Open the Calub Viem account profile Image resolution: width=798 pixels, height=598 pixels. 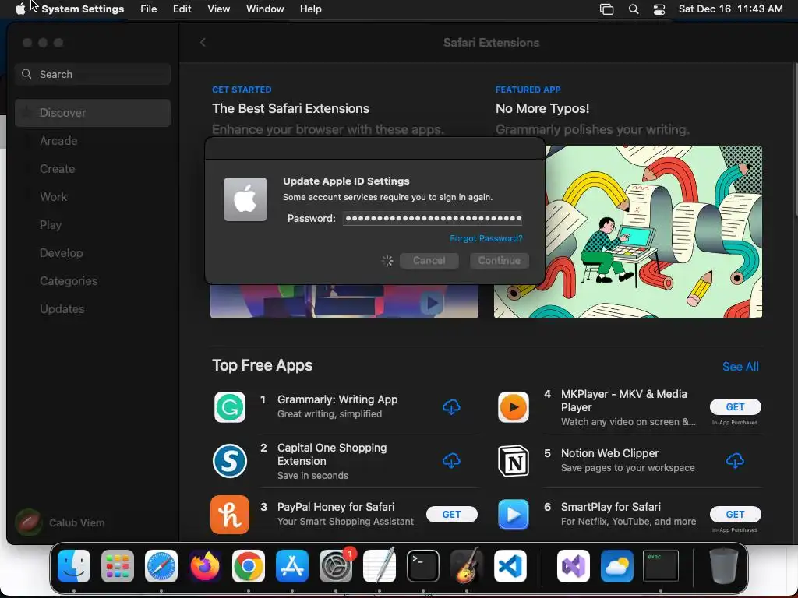[x=60, y=522]
